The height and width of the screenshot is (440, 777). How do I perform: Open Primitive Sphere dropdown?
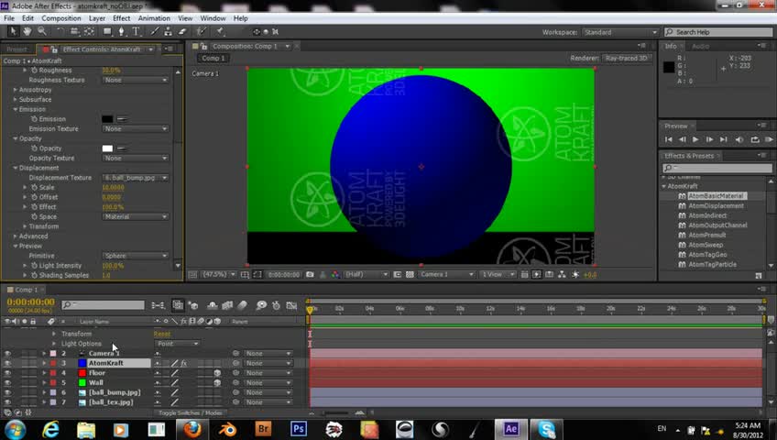coord(136,256)
